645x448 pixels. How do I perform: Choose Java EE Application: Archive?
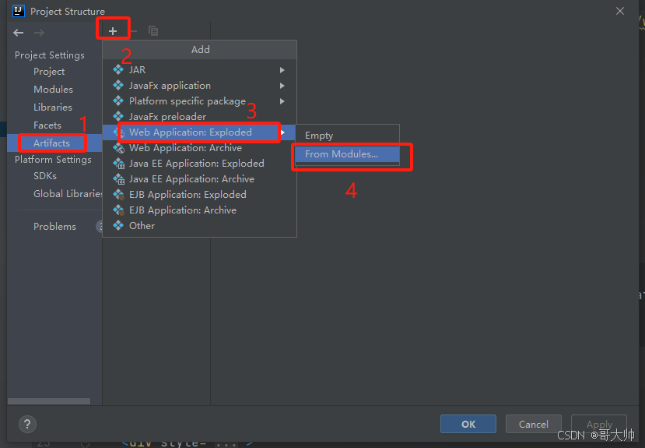(199, 179)
